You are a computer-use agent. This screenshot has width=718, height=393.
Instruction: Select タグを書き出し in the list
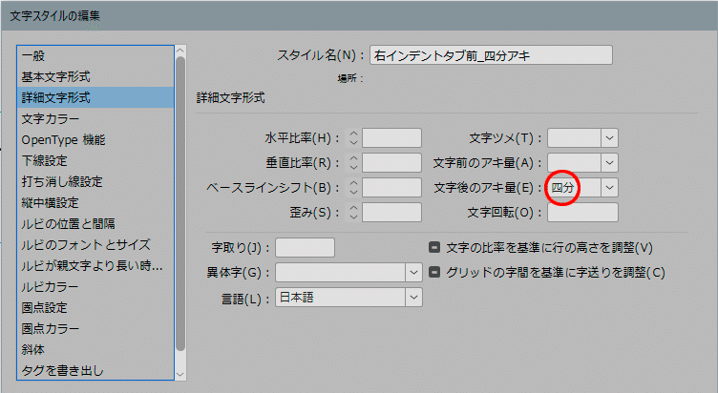[x=95, y=370]
